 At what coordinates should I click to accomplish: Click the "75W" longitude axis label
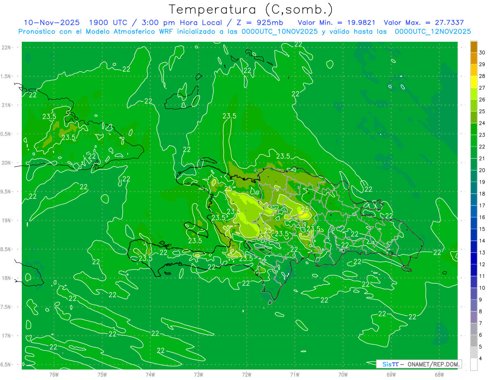tap(102, 374)
